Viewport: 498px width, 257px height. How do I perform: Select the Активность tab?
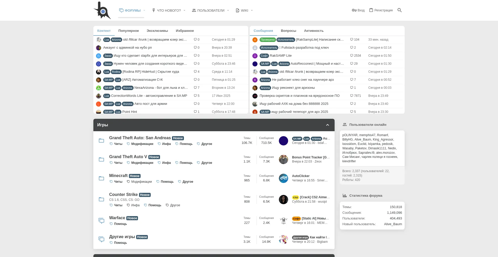pos(314,31)
